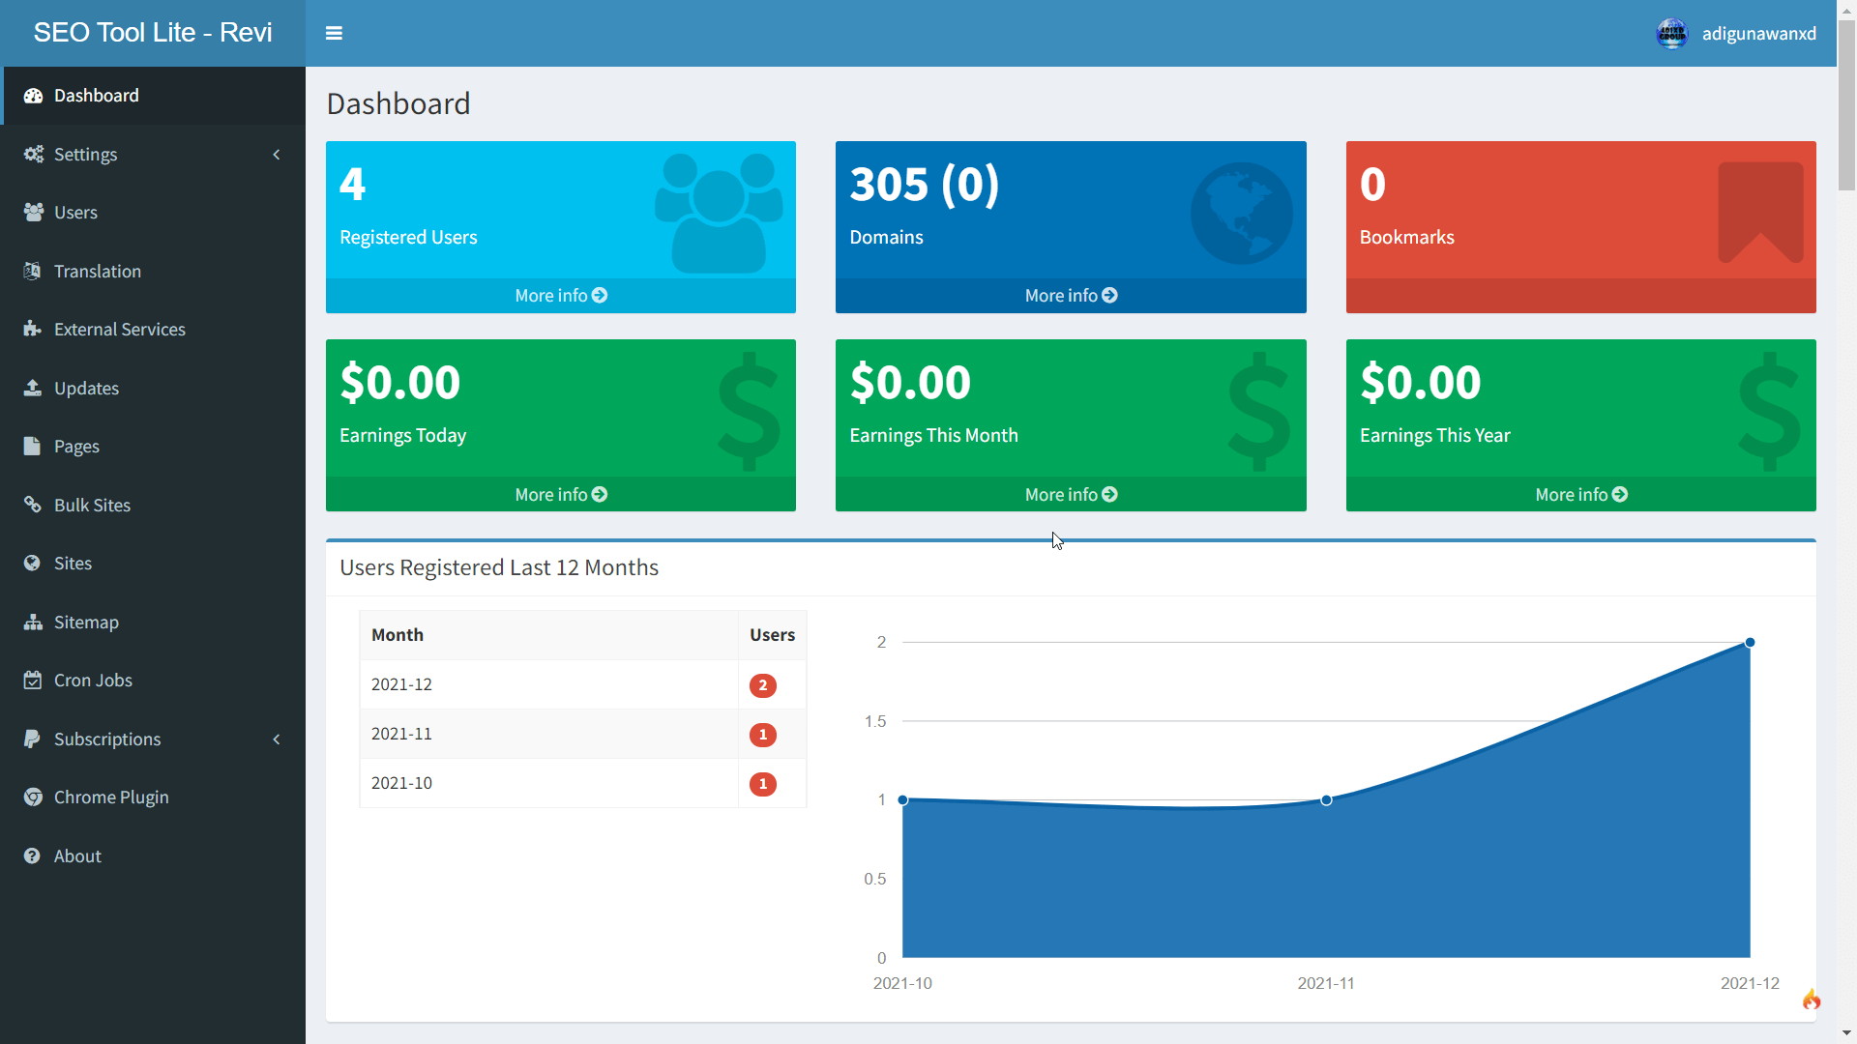Click the bookmark icon on red panel
Screen dimensions: 1857x1044
coord(1761,213)
